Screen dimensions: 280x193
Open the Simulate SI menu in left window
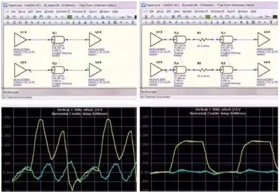[x=63, y=12]
